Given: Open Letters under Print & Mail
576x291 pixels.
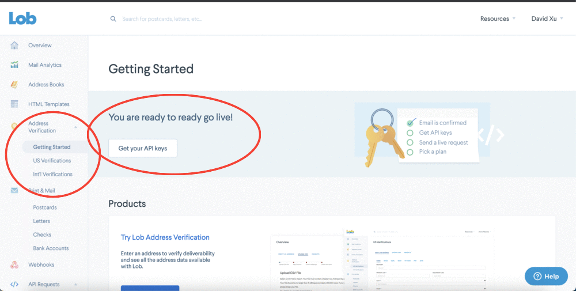Looking at the screenshot, I should coord(41,221).
